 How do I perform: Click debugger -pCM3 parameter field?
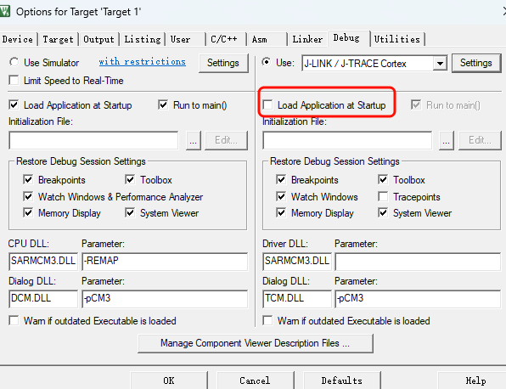tap(418, 299)
